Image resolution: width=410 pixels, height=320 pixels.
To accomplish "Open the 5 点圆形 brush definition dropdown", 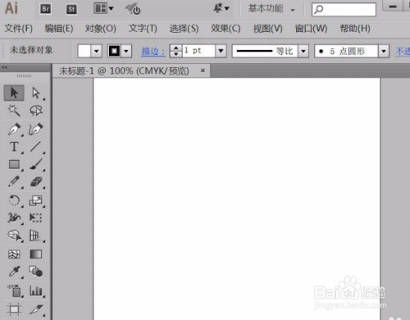I will click(384, 51).
